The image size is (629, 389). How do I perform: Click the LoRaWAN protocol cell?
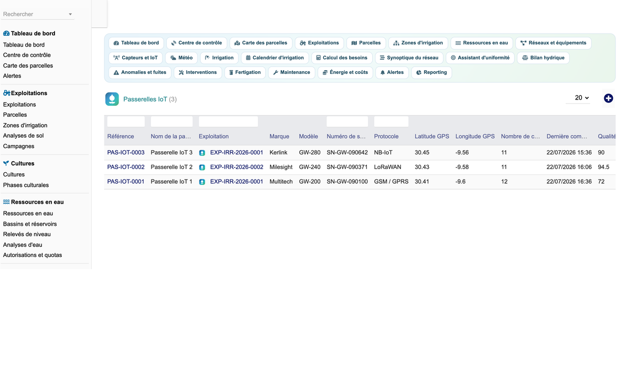click(387, 168)
